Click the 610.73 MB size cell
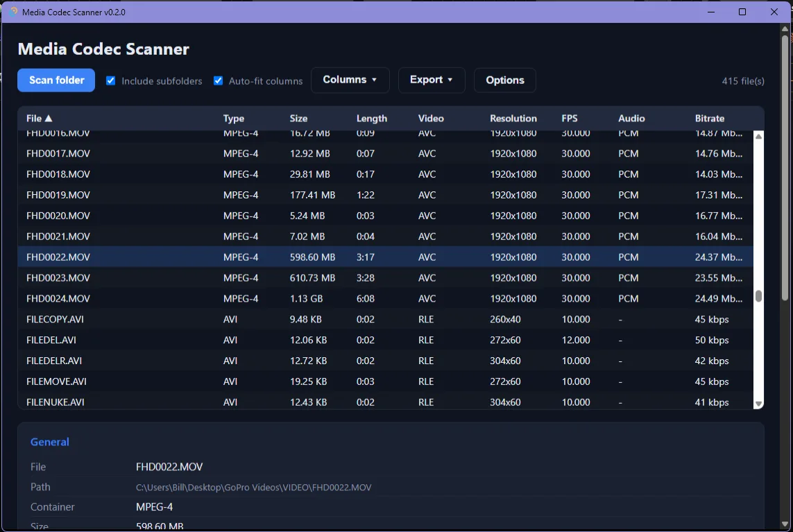This screenshot has width=793, height=532. click(312, 277)
